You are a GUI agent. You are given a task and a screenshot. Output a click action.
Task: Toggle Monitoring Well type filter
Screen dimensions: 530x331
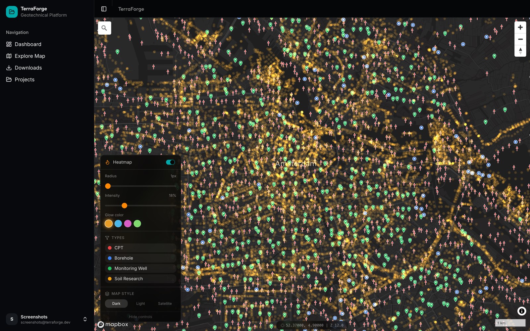pyautogui.click(x=140, y=268)
